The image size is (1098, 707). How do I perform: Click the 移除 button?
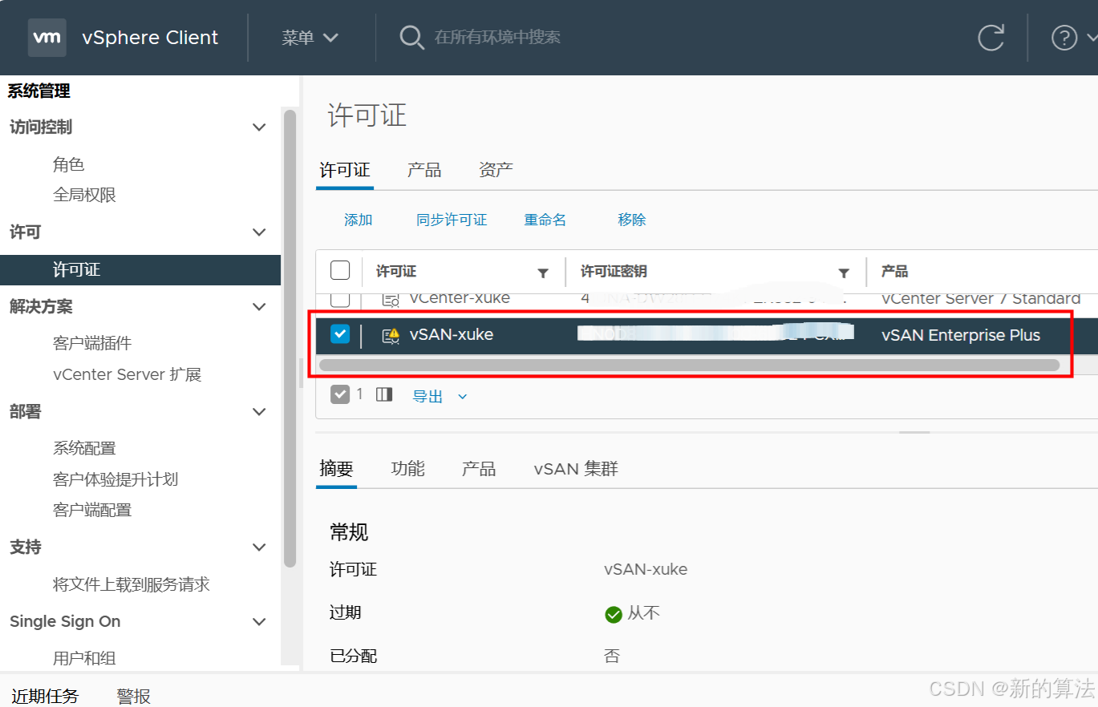632,220
